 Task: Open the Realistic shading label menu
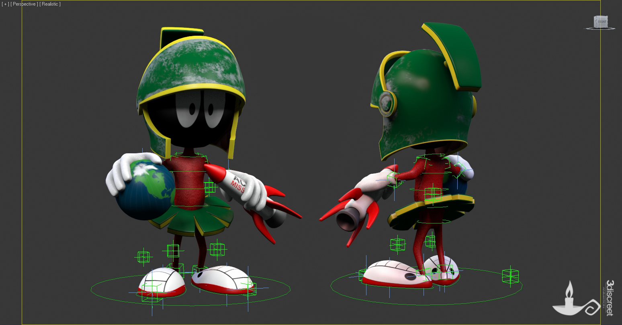(x=51, y=4)
